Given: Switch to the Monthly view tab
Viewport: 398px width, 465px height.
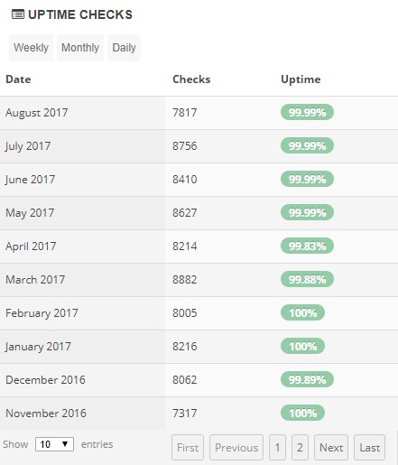Looking at the screenshot, I should pyautogui.click(x=80, y=48).
